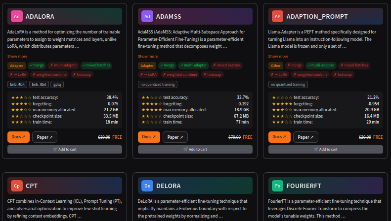Screen dimensions: 391x221
Task: Click the struck-through $79.99 price
Action: coord(234,137)
